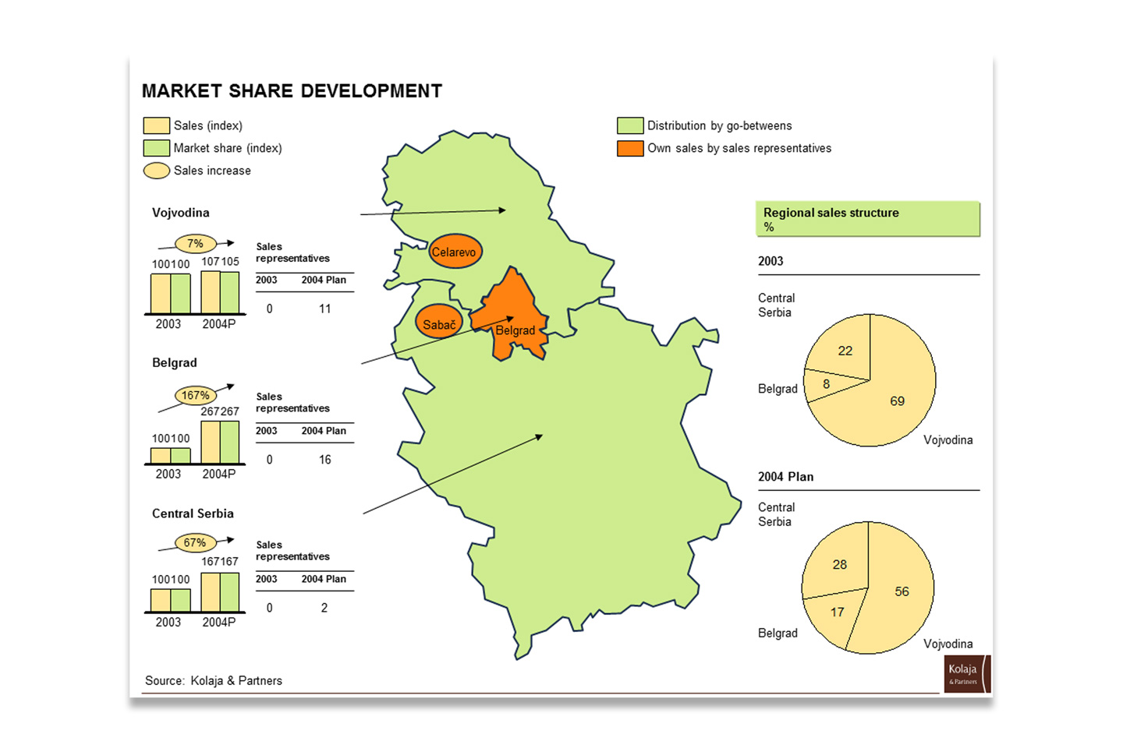Click the value 11 in Vojvodina table
Viewport: 1123px width, 748px height.
coord(325,309)
